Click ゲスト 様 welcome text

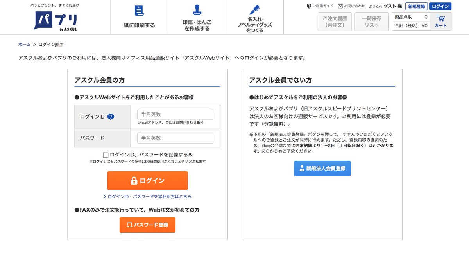click(393, 6)
